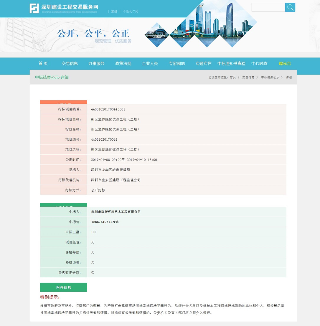Go to 中标结果公示 via breadcrumb

[x=270, y=77]
